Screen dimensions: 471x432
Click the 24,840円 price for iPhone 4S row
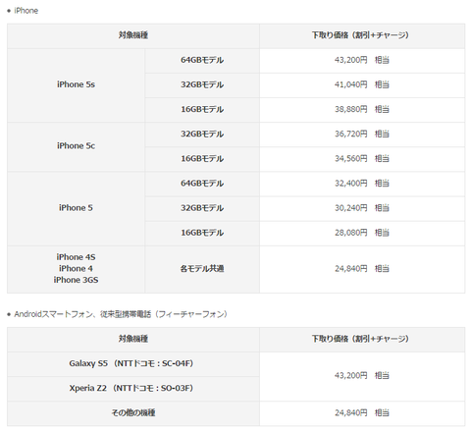pyautogui.click(x=362, y=269)
